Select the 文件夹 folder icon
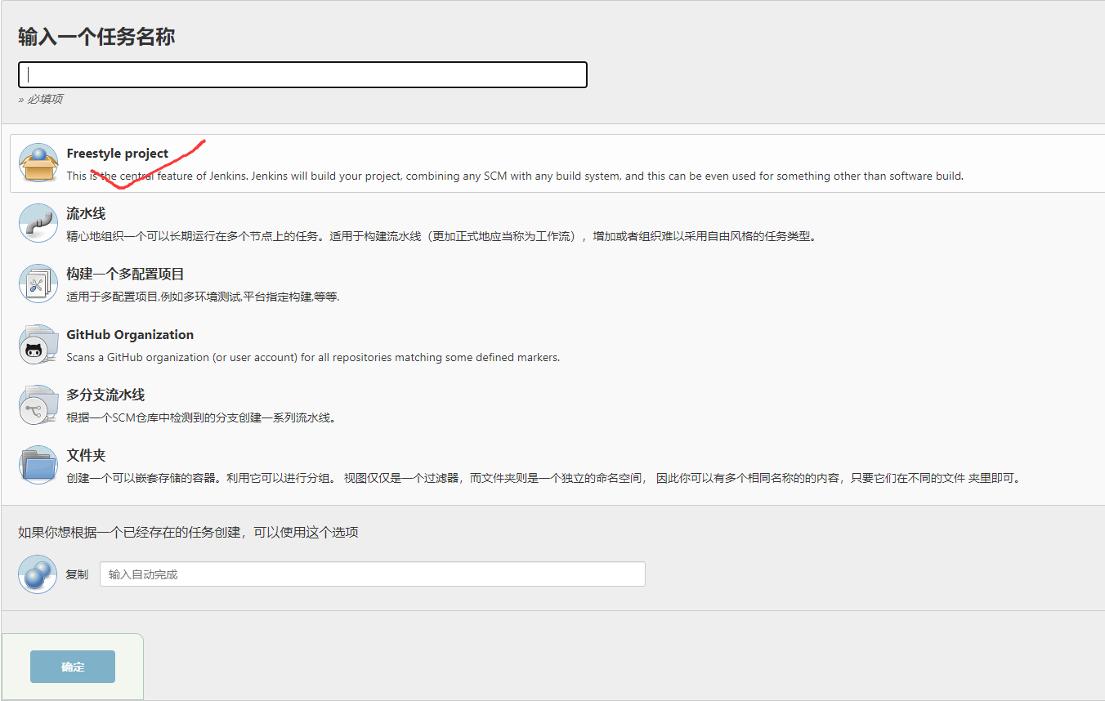This screenshot has width=1105, height=701. (x=38, y=465)
